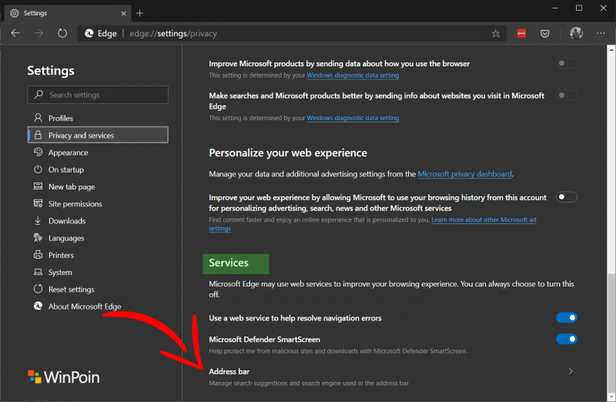Select Privacy and services section
The width and height of the screenshot is (616, 402).
pos(98,135)
